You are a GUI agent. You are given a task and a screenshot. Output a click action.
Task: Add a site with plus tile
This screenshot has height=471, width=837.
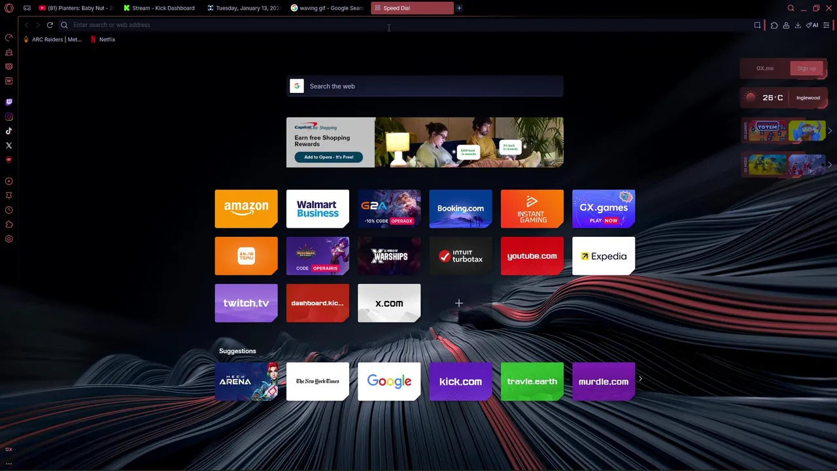coord(459,303)
